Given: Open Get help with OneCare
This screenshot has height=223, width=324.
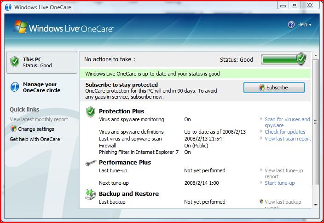Looking at the screenshot, I should pos(35,139).
